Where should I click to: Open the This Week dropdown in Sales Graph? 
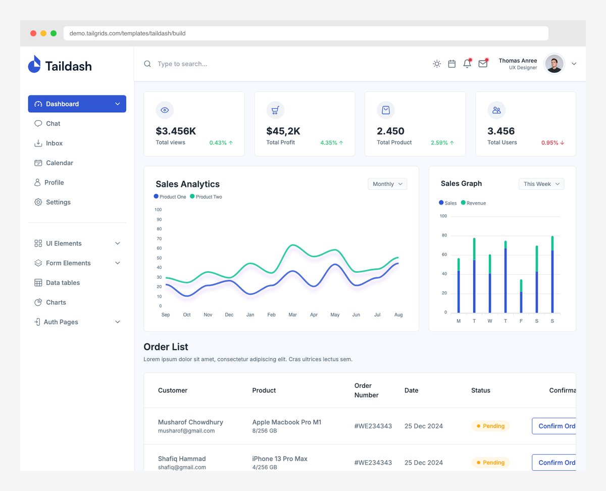[x=541, y=184]
